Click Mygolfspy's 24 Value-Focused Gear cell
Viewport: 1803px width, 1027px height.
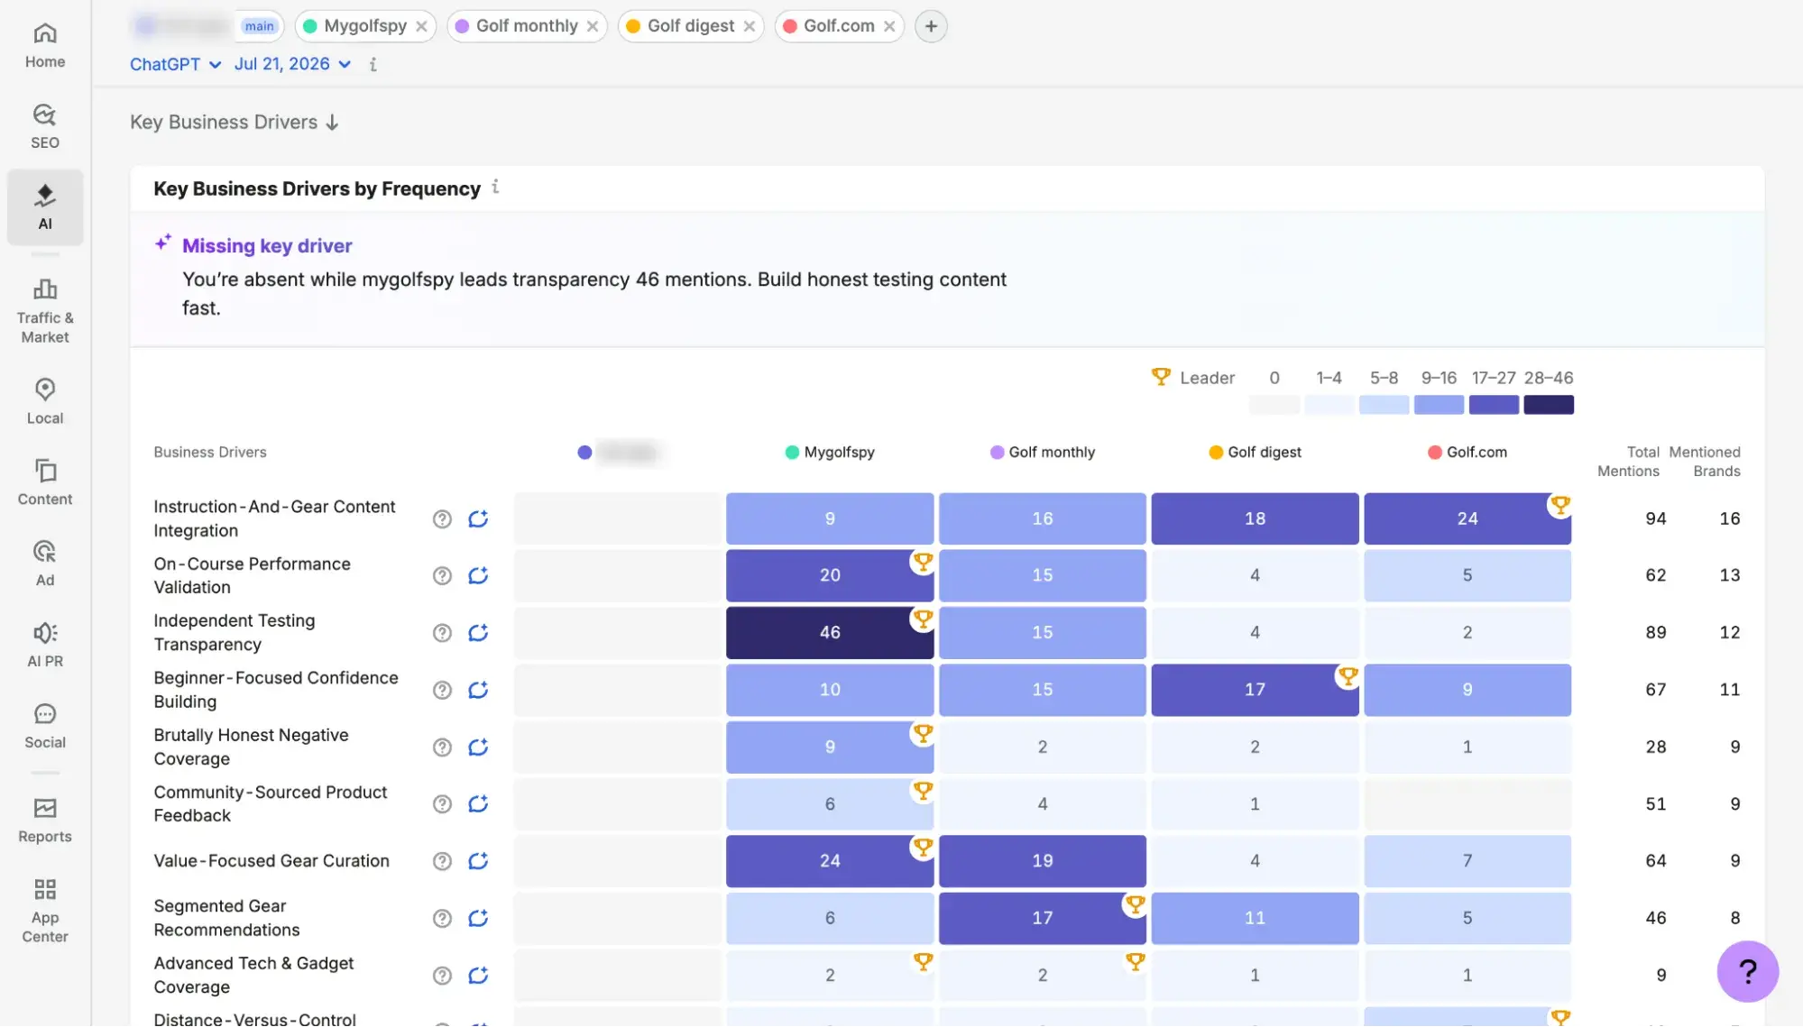[830, 861]
